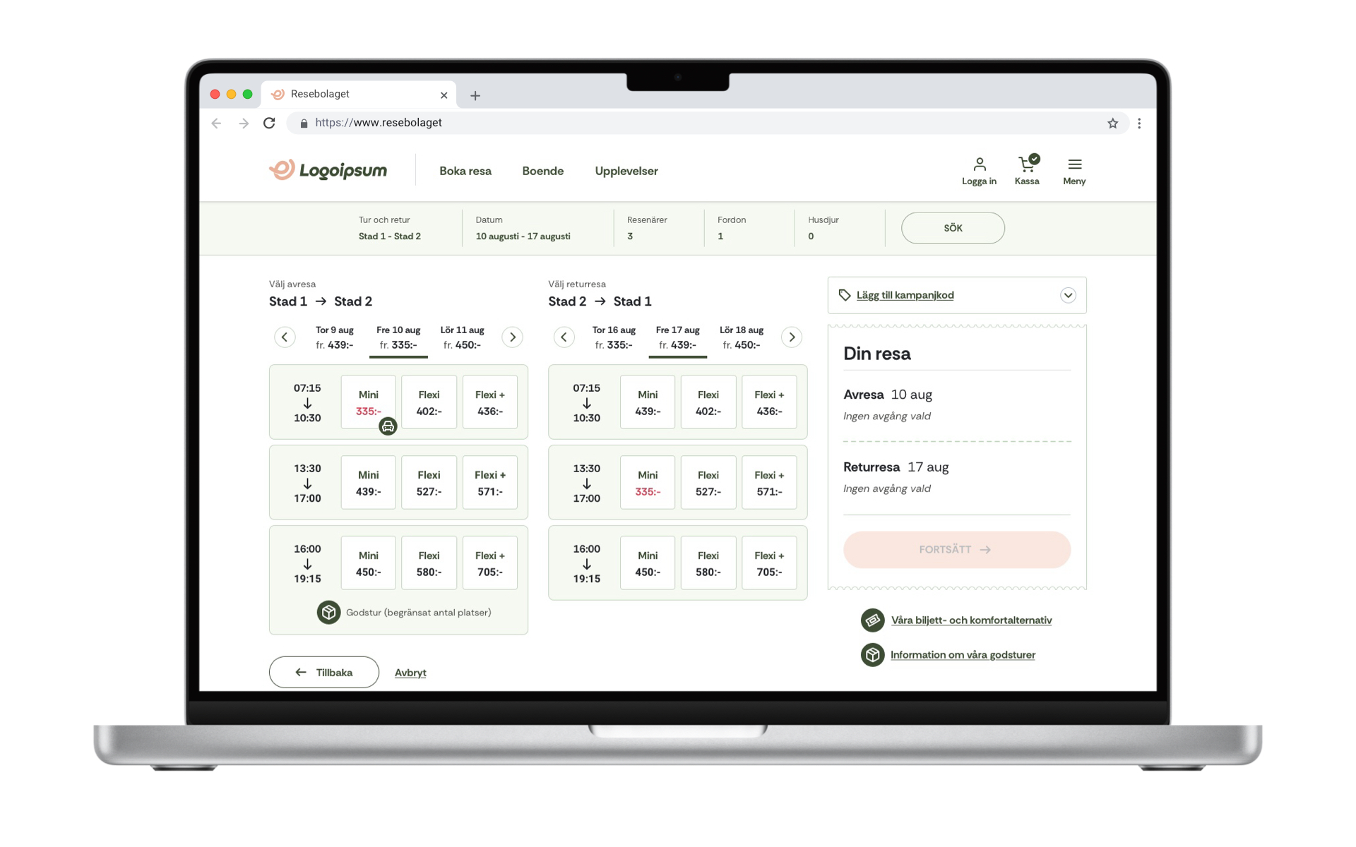Click the Logoipsum logo

[328, 170]
